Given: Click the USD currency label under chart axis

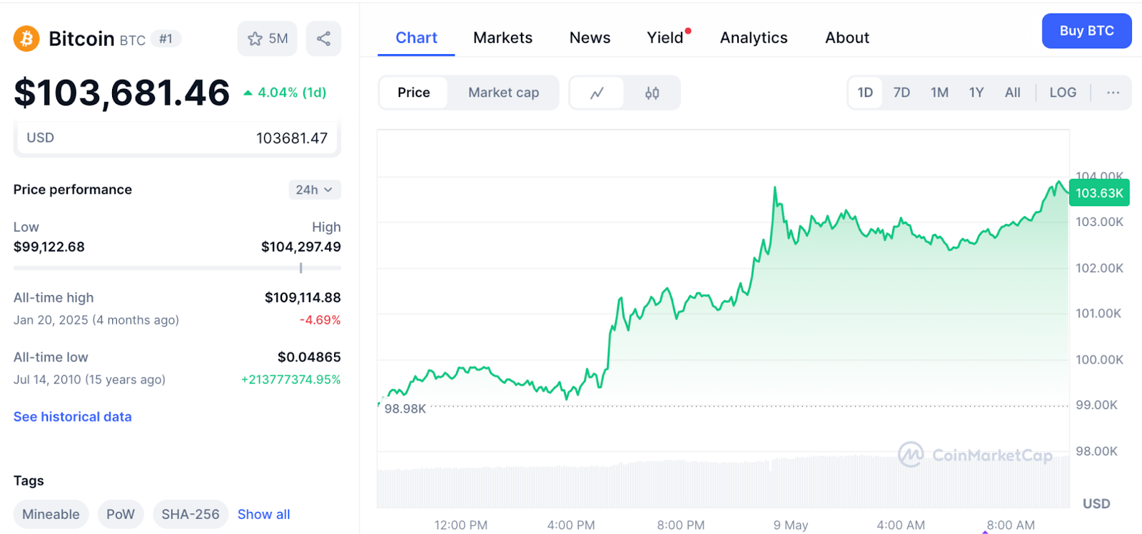Looking at the screenshot, I should coord(1096,503).
